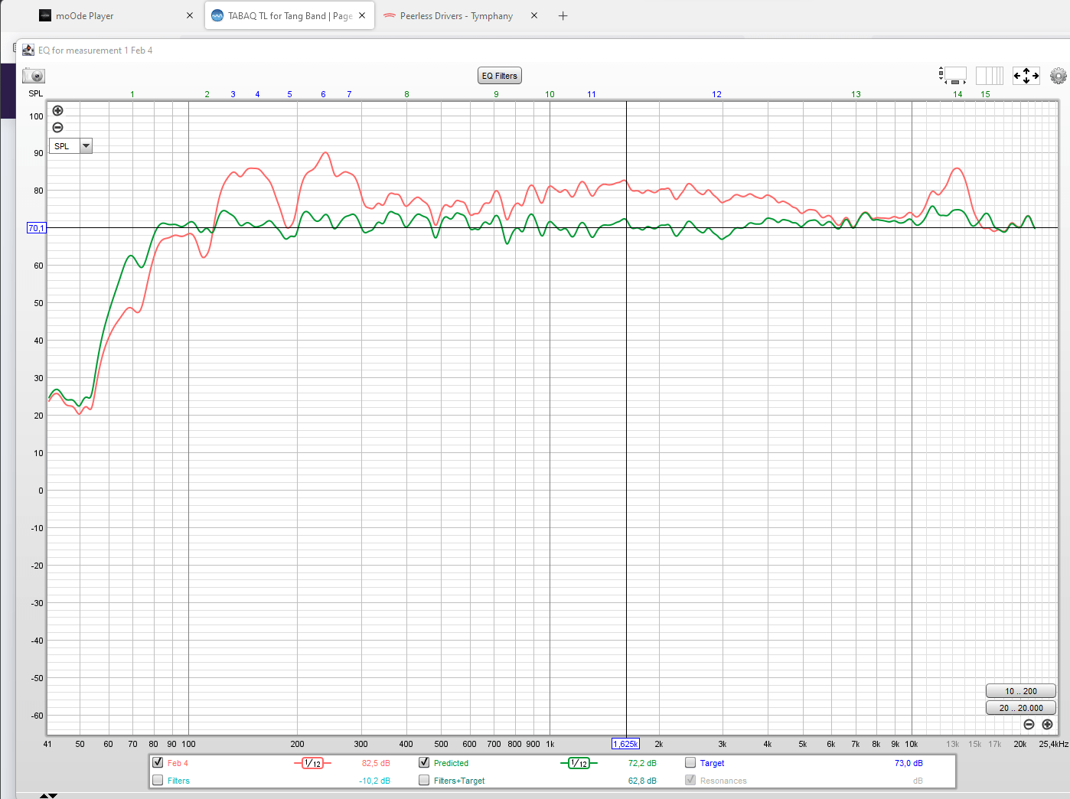Click the -10,2 dB Filters value
Image resolution: width=1070 pixels, height=799 pixels.
pos(375,781)
